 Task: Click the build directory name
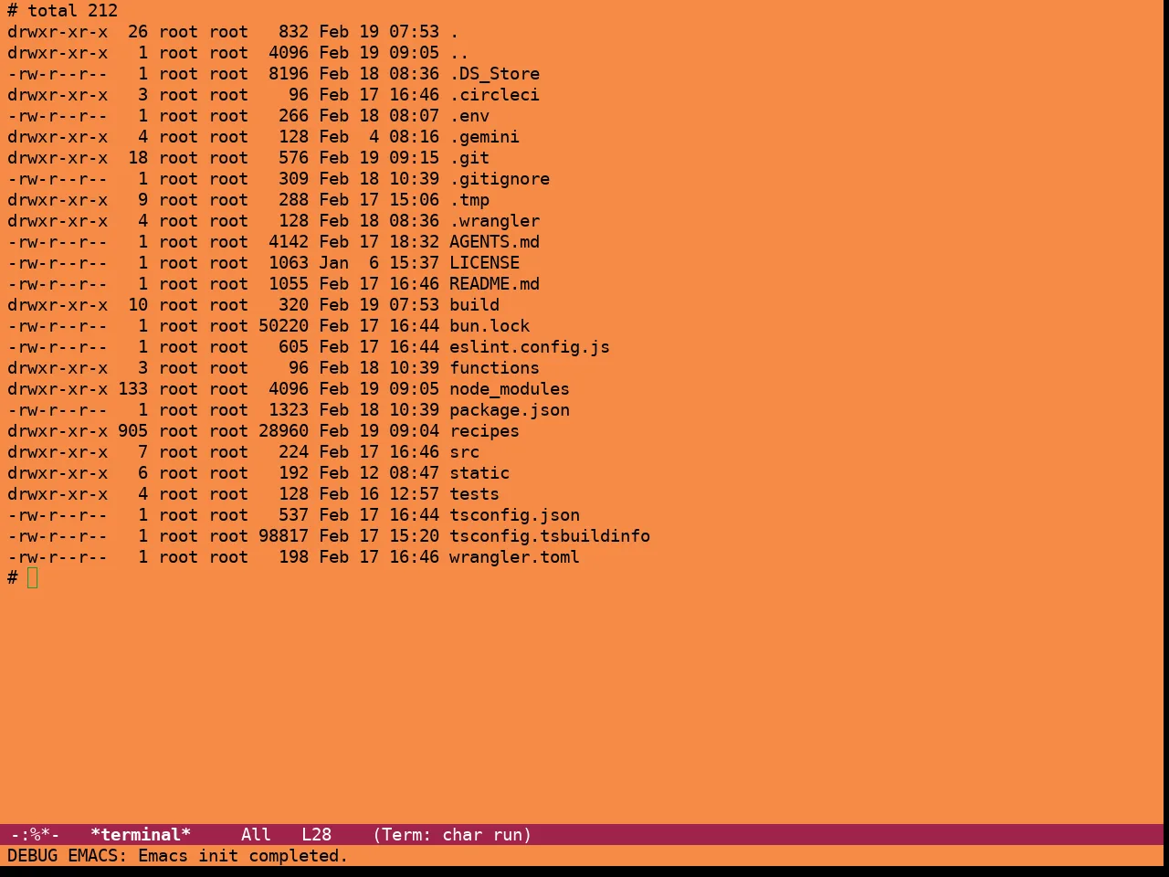pos(474,305)
